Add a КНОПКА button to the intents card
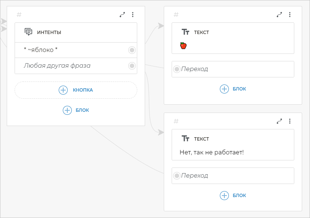 click(x=76, y=90)
